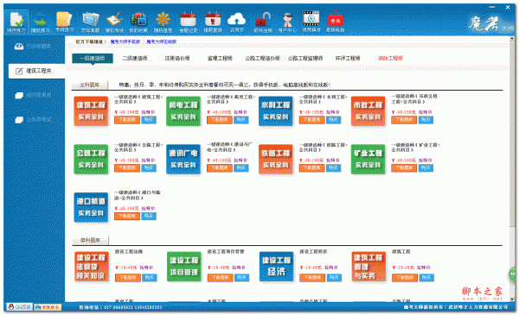Switch to the 二级建造师 tab
The height and width of the screenshot is (315, 519).
(x=135, y=58)
